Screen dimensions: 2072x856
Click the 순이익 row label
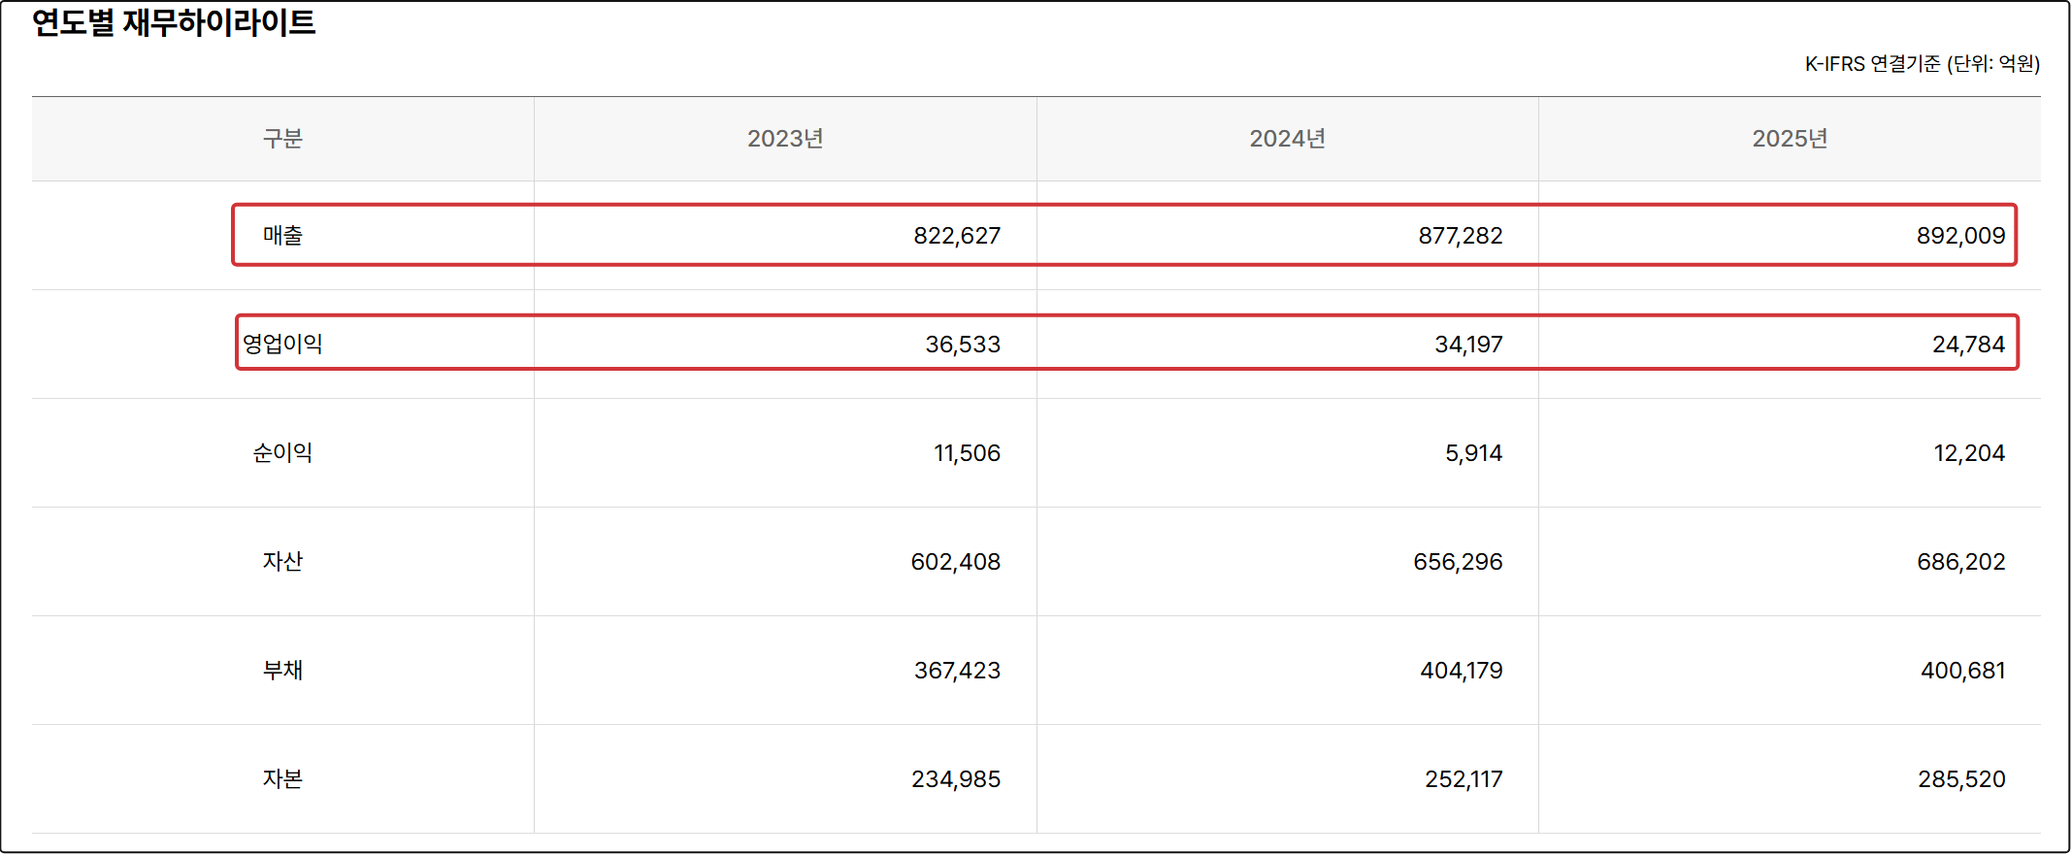[x=282, y=453]
